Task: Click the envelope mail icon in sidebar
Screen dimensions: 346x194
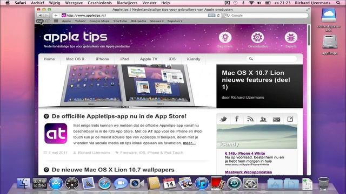Action: coord(276,120)
